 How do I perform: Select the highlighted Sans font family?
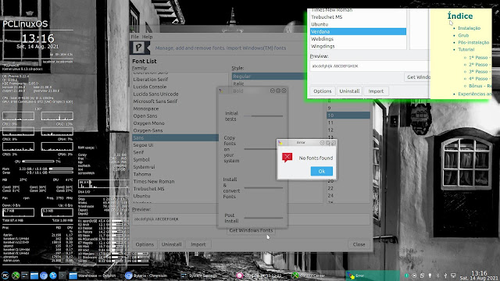tap(175, 137)
